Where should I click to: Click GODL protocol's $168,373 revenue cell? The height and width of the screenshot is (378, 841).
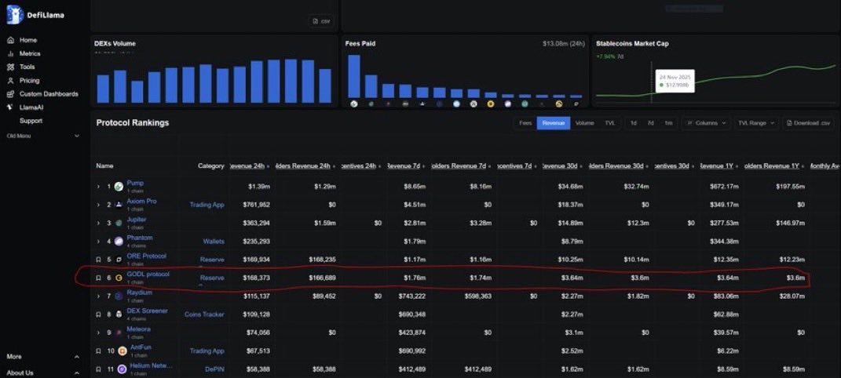tap(254, 278)
